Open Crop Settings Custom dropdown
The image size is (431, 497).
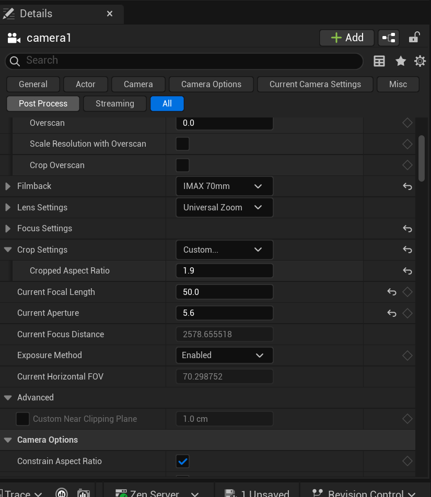tap(225, 250)
